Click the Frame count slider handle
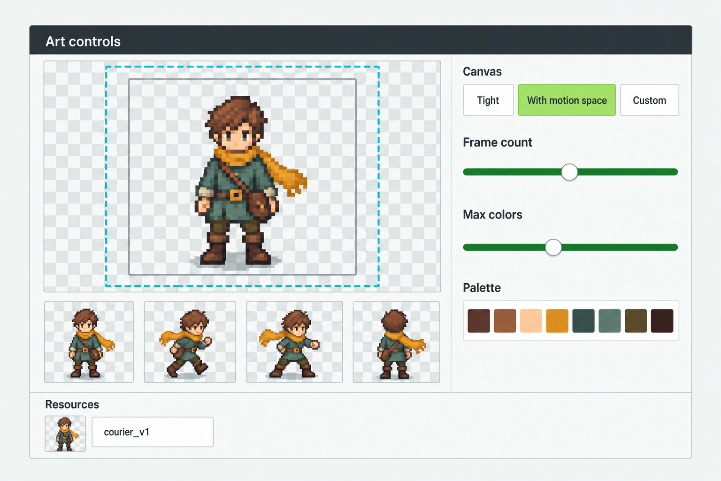 click(x=569, y=172)
